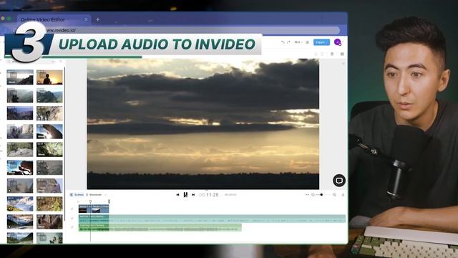458x258 pixels.
Task: Click the redo arrow icon
Action: pos(288,42)
